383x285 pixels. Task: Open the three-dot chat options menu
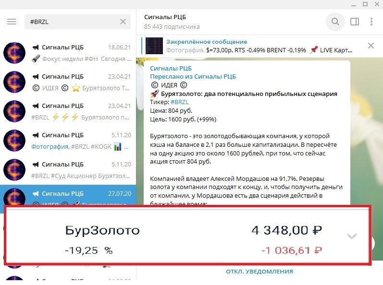(371, 22)
